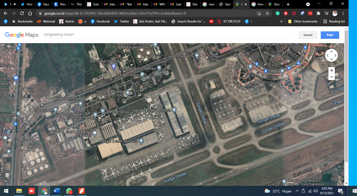This screenshot has width=357, height=196.
Task: Open WhatsApp from the taskbar
Action: click(69, 191)
